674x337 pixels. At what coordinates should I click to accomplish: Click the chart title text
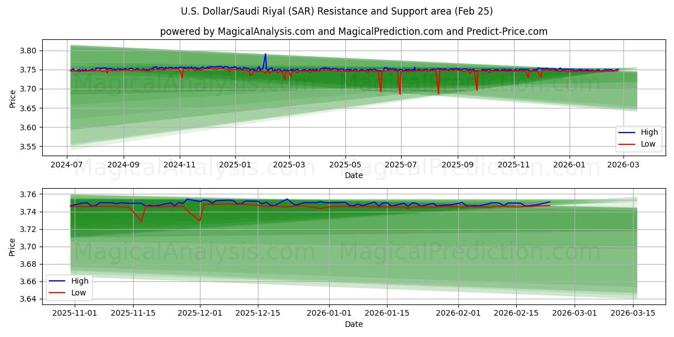[x=337, y=10]
